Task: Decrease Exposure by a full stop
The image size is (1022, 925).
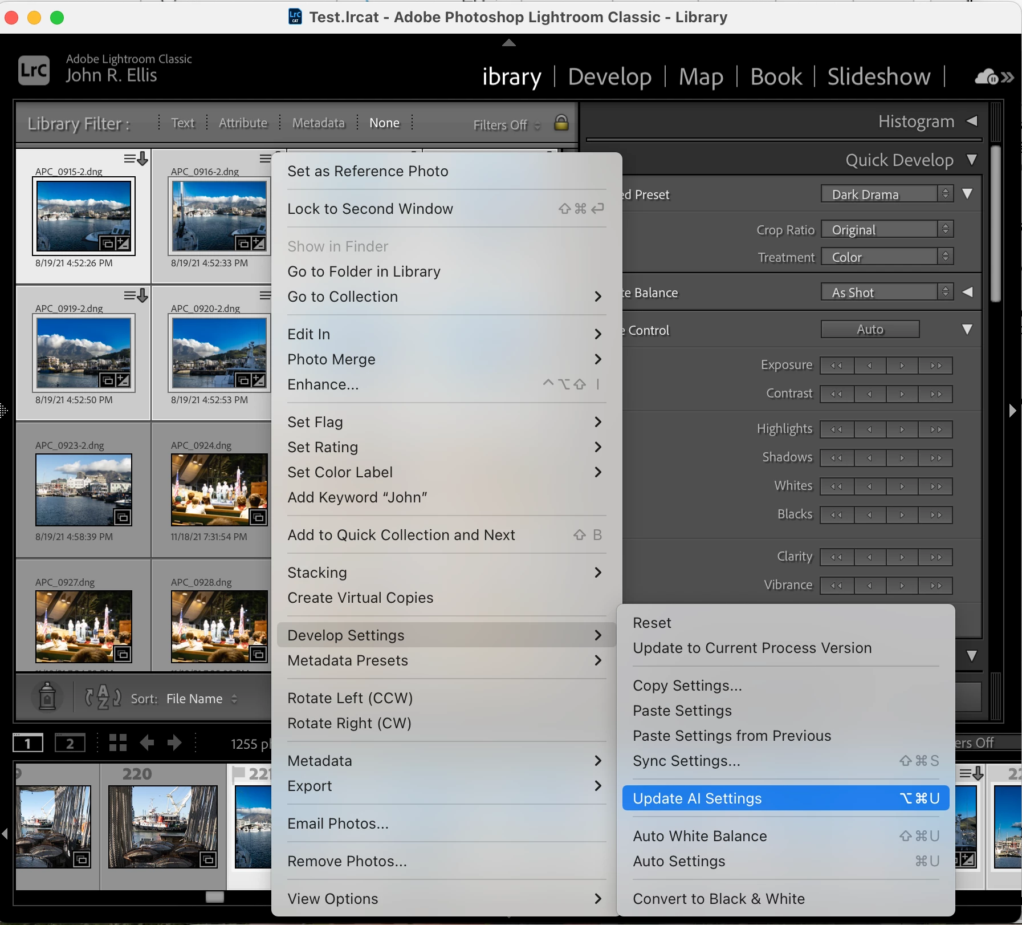Action: coord(837,366)
